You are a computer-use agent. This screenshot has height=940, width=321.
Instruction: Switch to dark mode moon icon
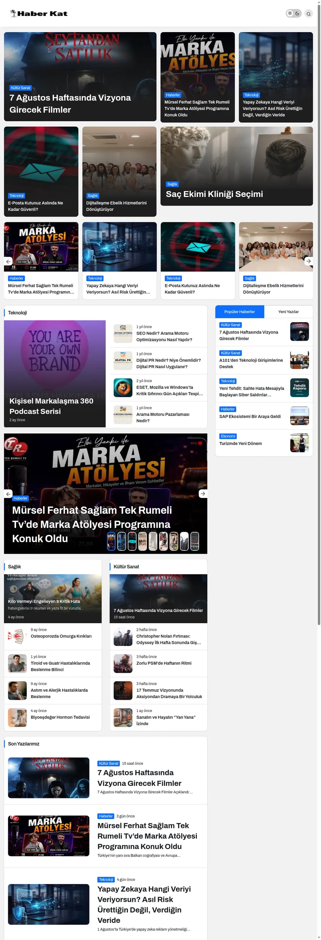(297, 14)
